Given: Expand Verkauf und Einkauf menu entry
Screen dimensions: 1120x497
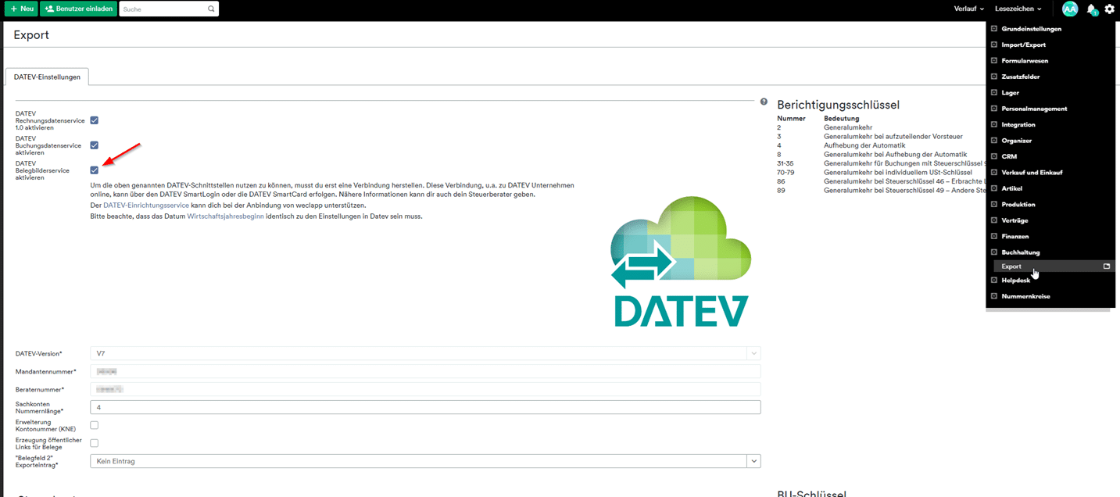Looking at the screenshot, I should click(1032, 172).
